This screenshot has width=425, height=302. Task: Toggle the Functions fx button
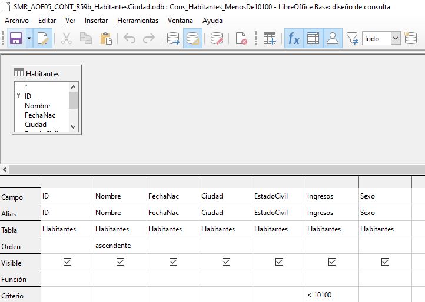tap(294, 38)
